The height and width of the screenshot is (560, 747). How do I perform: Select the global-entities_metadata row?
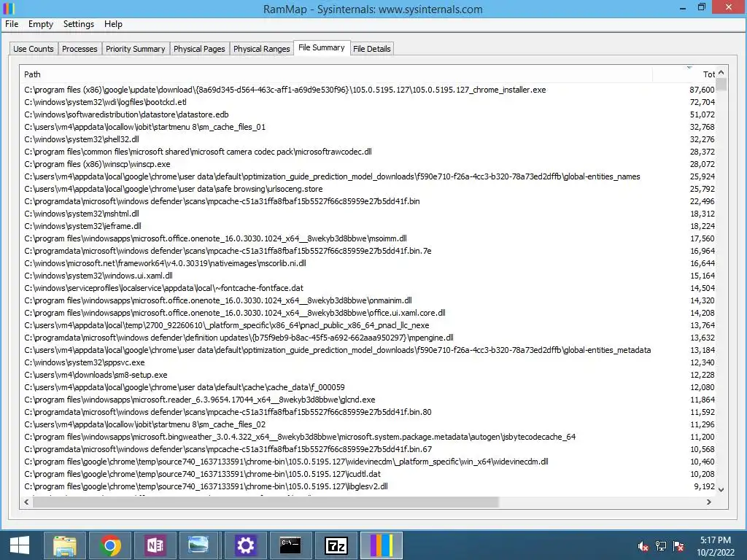tap(369, 349)
